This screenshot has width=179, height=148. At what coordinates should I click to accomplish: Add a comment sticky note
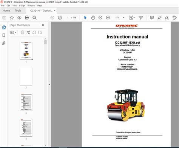[152, 18]
